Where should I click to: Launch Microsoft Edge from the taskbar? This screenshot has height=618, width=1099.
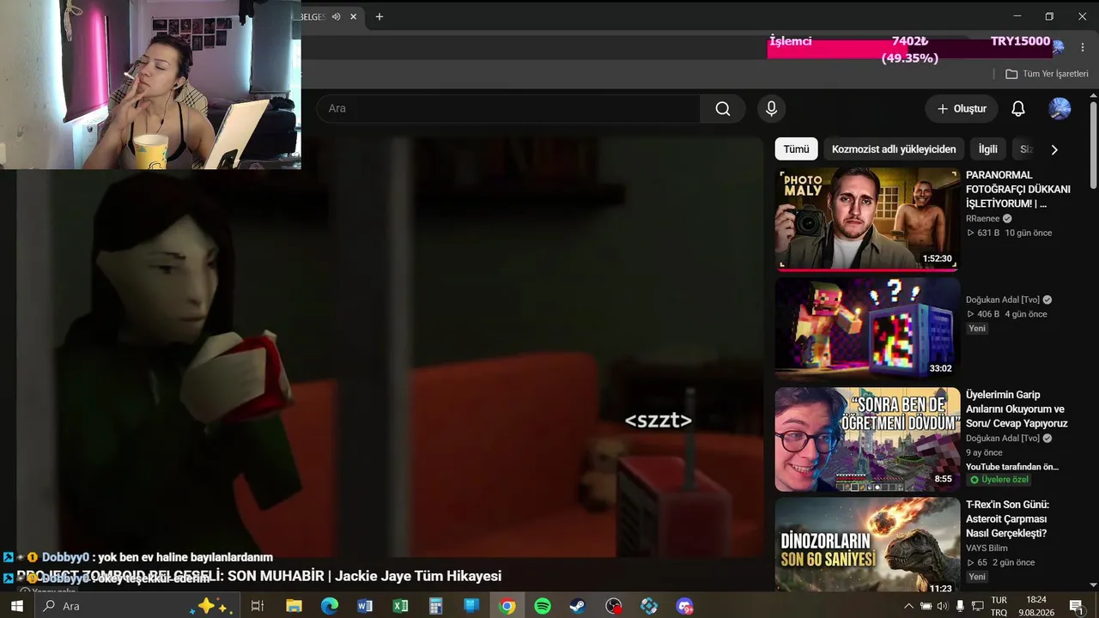pos(330,606)
